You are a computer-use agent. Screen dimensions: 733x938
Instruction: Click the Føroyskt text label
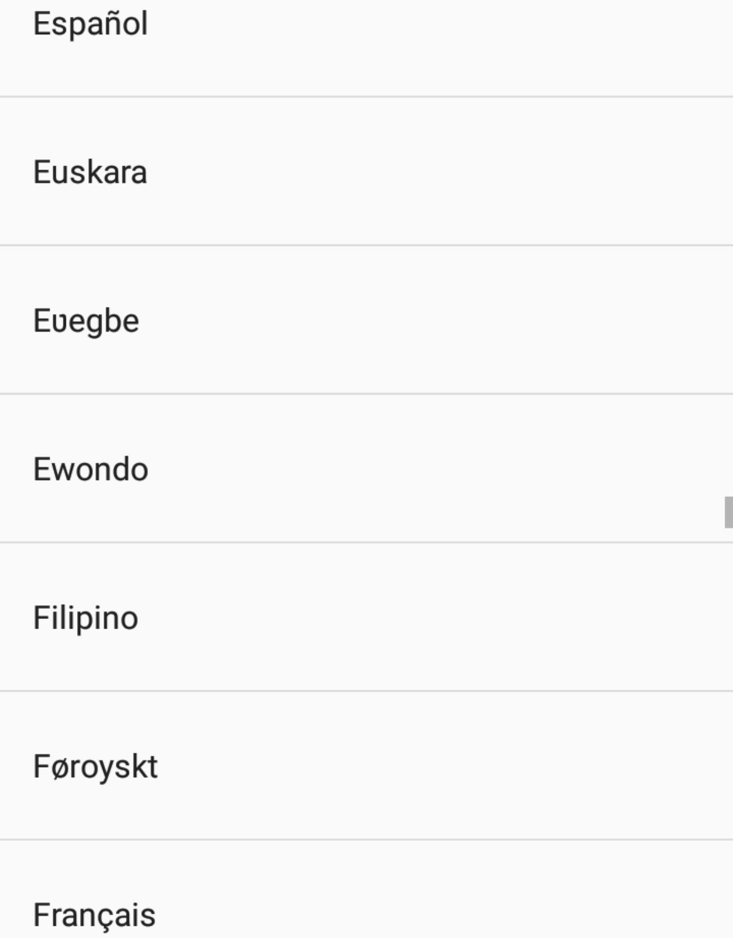tap(96, 767)
